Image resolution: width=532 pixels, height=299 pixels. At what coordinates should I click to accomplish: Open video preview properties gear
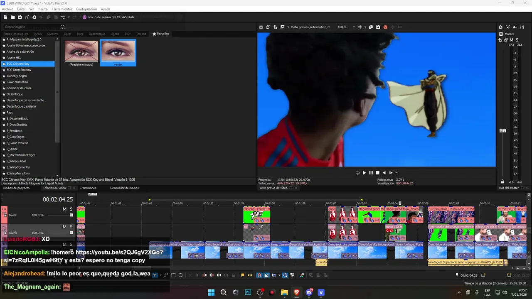261,27
